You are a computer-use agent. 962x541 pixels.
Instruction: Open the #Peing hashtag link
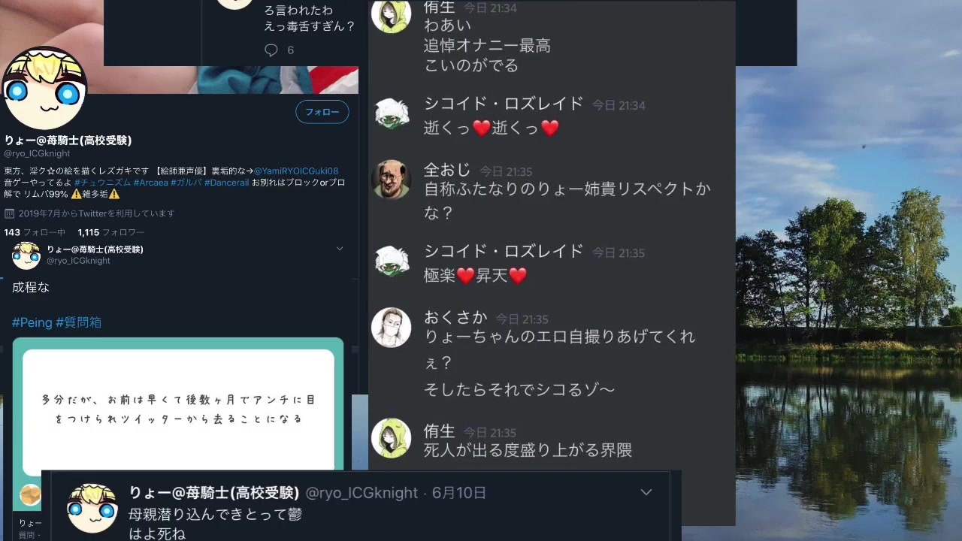coord(32,322)
